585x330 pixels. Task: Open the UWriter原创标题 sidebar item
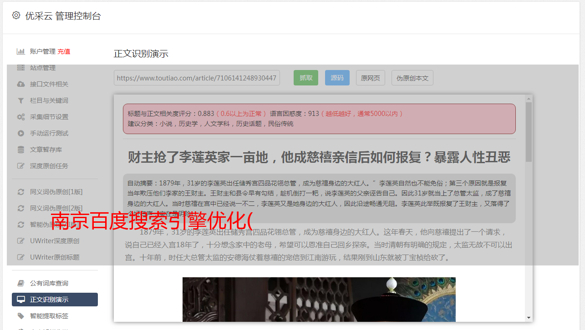click(55, 257)
